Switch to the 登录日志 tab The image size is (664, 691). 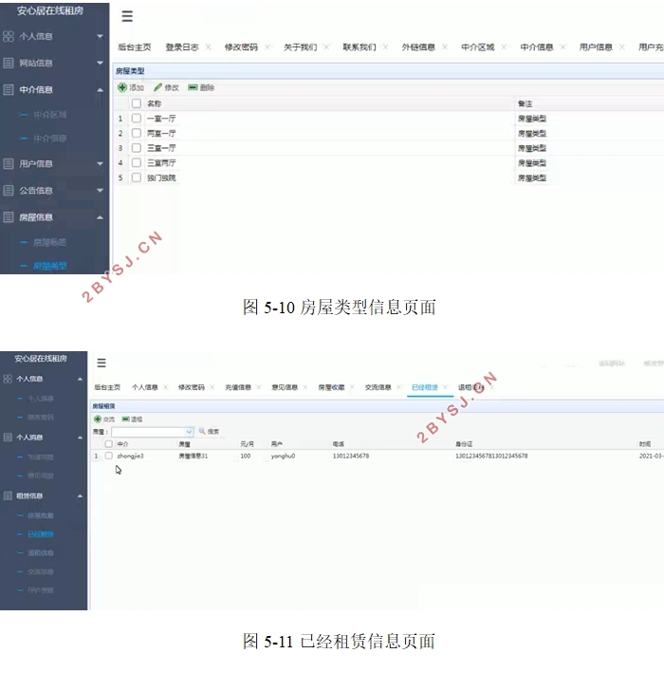pos(182,47)
